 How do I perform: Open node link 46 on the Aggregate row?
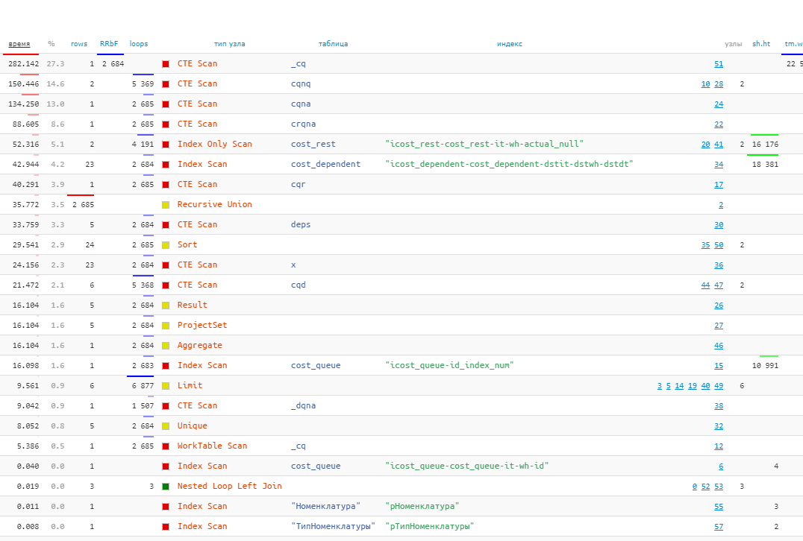coord(719,345)
